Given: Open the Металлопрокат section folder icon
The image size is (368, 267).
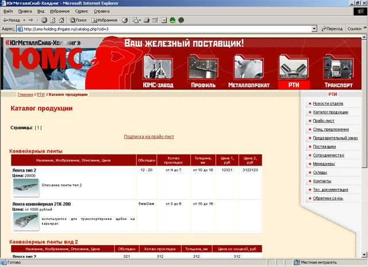Looking at the screenshot, I should click(249, 67).
